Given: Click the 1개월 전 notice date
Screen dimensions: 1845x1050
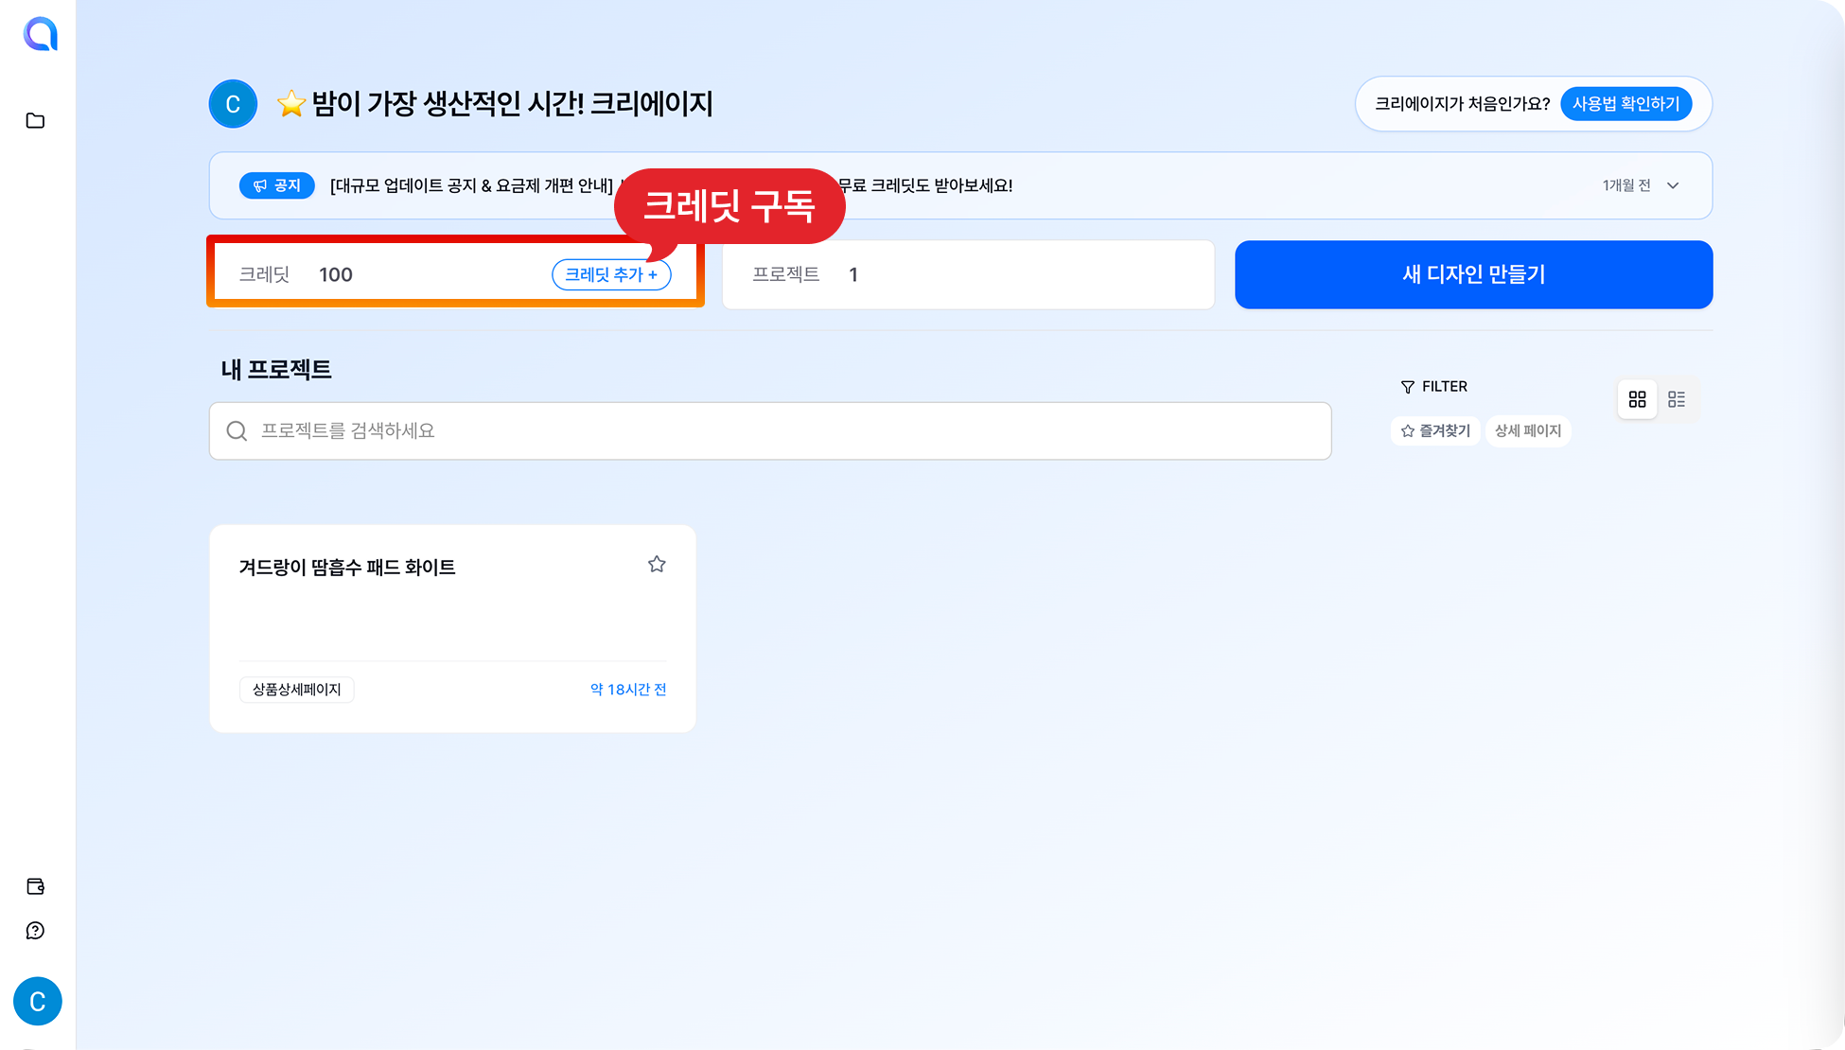Looking at the screenshot, I should coord(1626,185).
